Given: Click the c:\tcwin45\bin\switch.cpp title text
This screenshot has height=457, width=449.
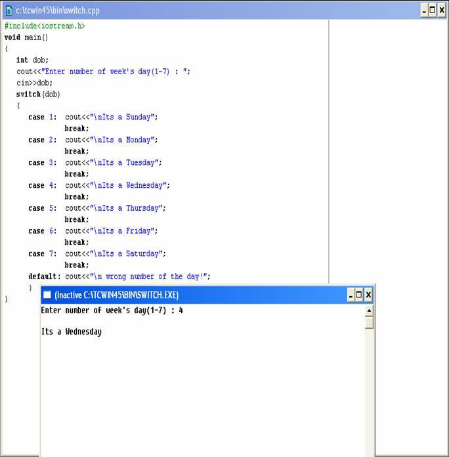Looking at the screenshot, I should (x=57, y=11).
